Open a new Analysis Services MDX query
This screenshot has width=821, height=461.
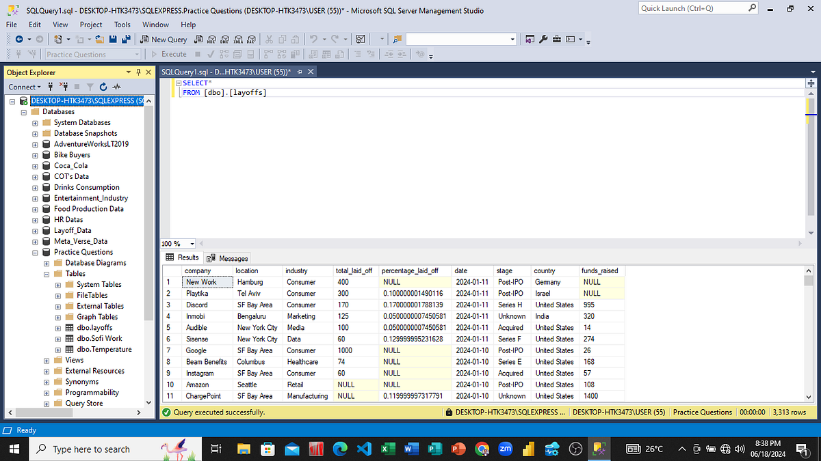coord(211,39)
